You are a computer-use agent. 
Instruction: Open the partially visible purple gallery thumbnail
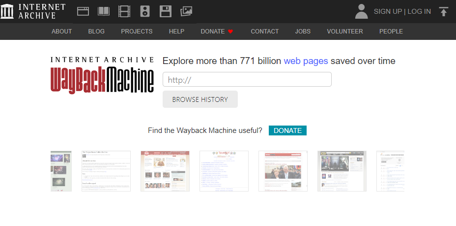[61, 171]
